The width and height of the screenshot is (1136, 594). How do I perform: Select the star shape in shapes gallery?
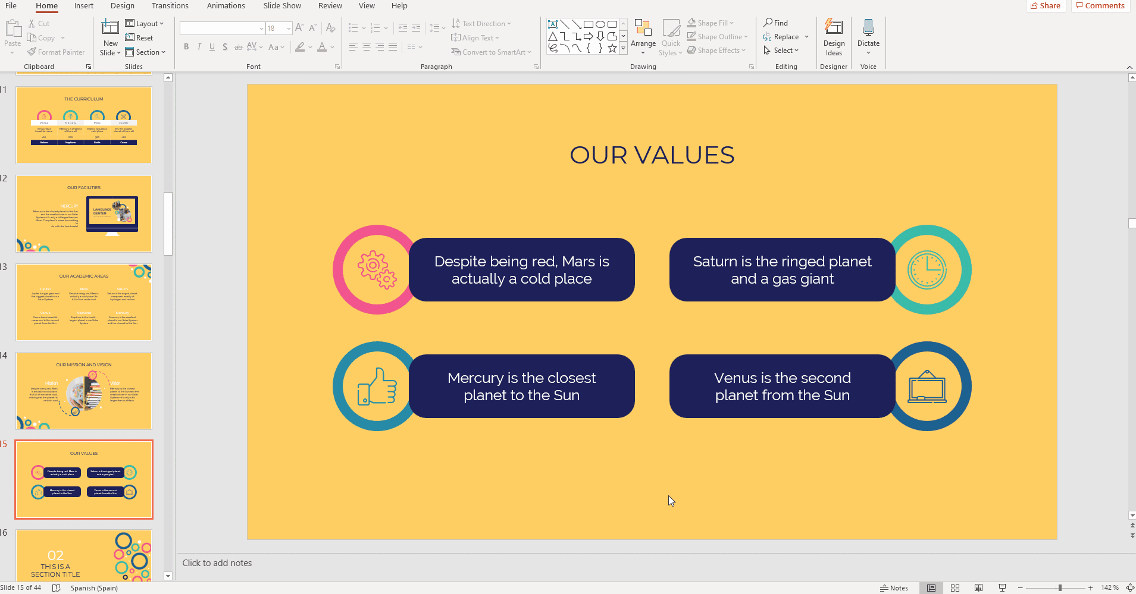coord(612,48)
